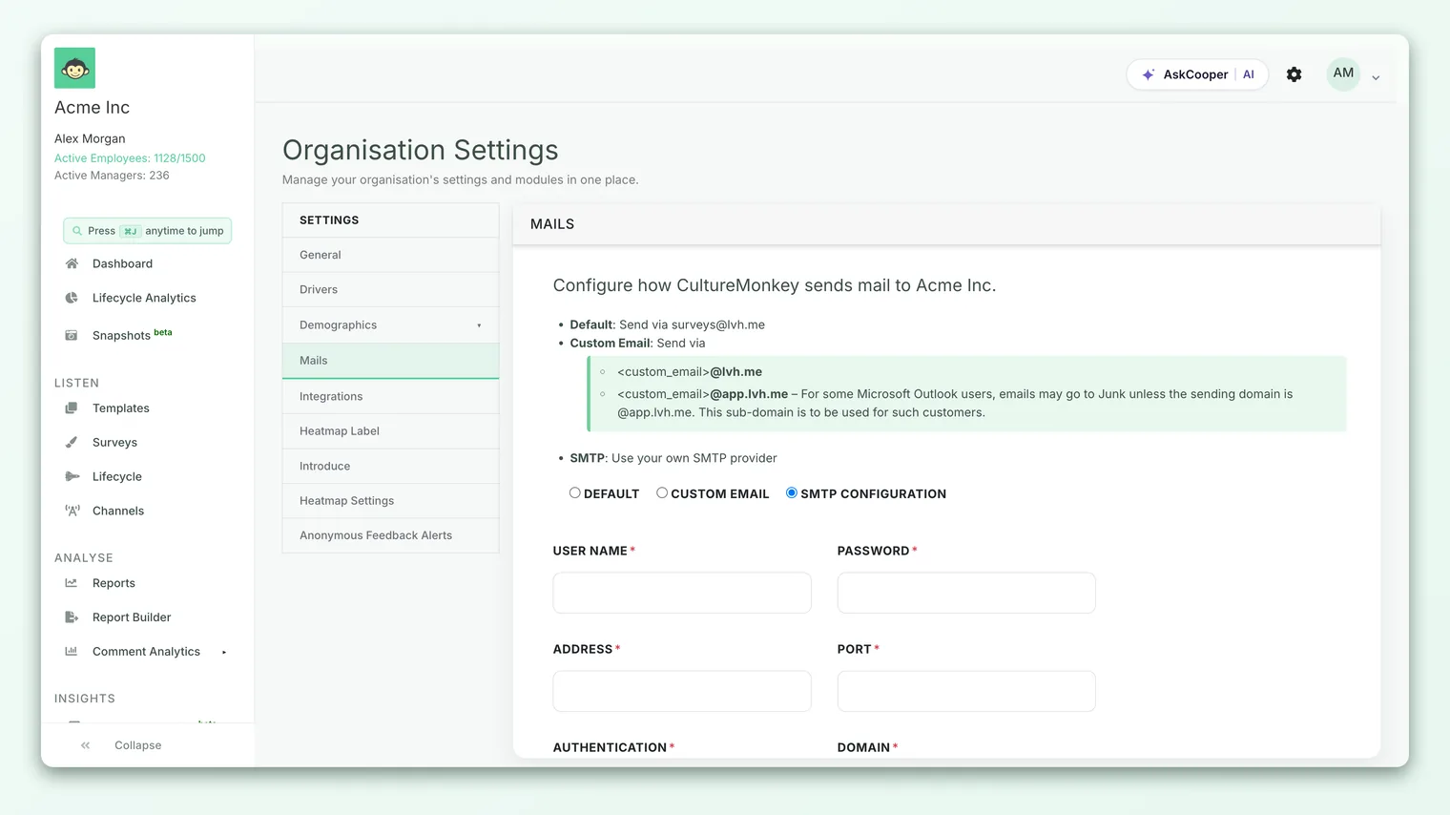This screenshot has height=815, width=1450.
Task: Click the AskCooper sparkle icon
Action: (x=1149, y=74)
